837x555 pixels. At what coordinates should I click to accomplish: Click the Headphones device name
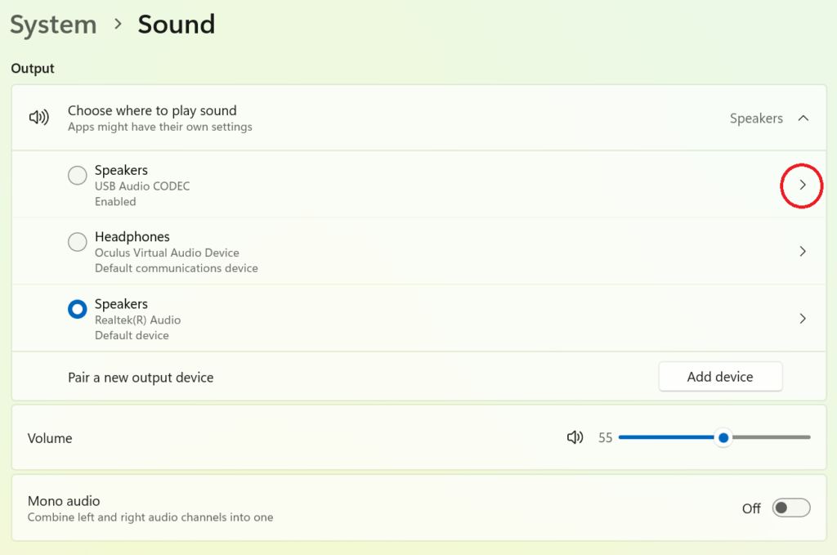tap(132, 237)
